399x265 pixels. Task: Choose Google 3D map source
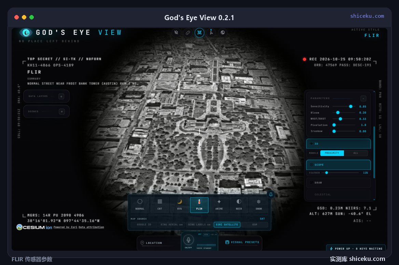pos(144,225)
